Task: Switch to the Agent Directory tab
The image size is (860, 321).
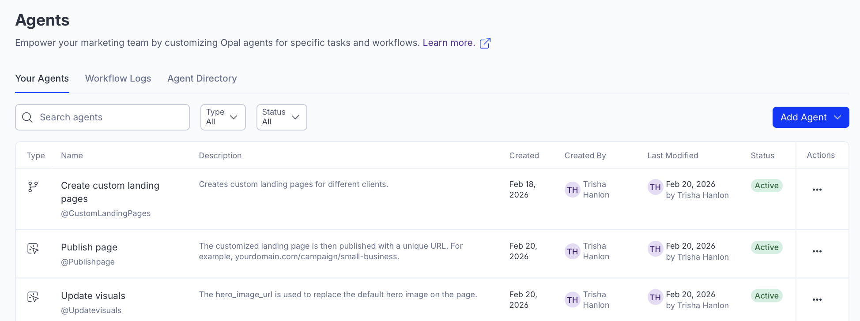Action: click(202, 78)
